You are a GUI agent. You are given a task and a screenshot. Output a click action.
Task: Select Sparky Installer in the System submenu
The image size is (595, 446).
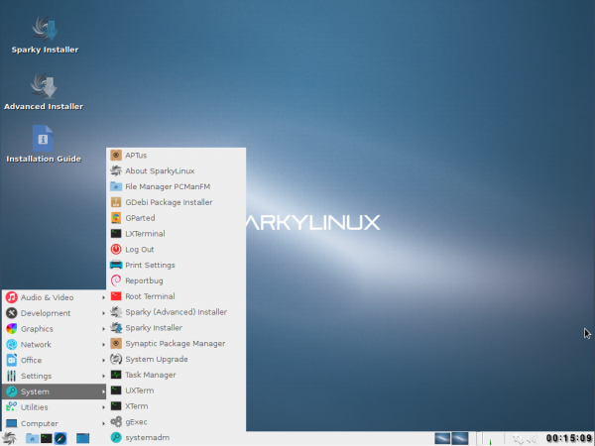click(x=177, y=328)
